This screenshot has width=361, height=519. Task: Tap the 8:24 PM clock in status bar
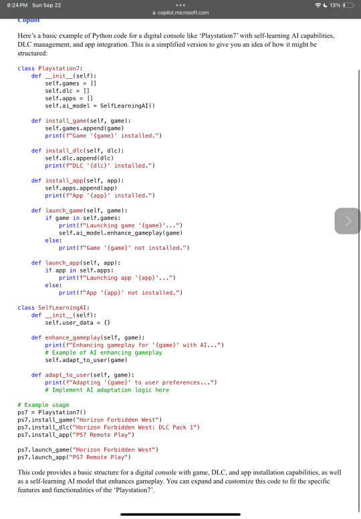point(17,5)
